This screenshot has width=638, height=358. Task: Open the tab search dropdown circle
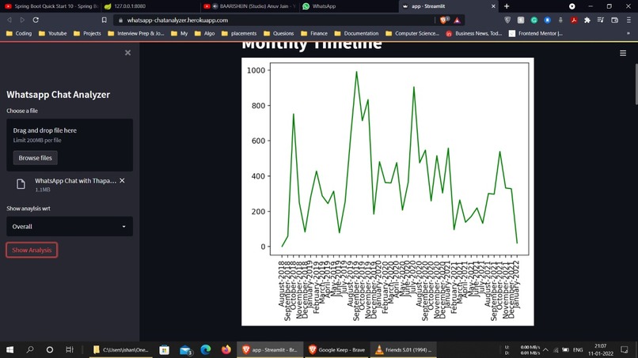coord(572,6)
